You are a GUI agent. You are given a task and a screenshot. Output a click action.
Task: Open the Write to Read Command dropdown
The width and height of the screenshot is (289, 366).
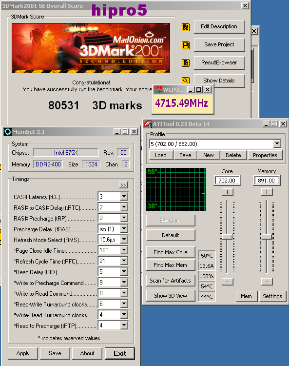click(x=124, y=293)
